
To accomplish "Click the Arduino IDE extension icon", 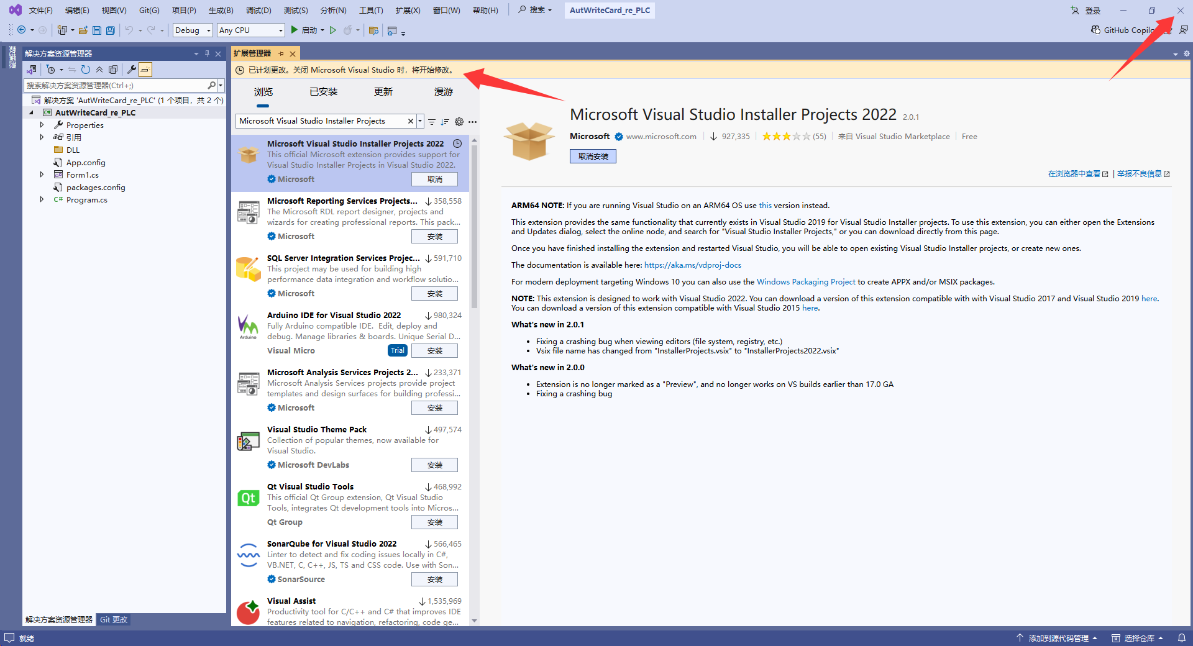I will tap(249, 327).
